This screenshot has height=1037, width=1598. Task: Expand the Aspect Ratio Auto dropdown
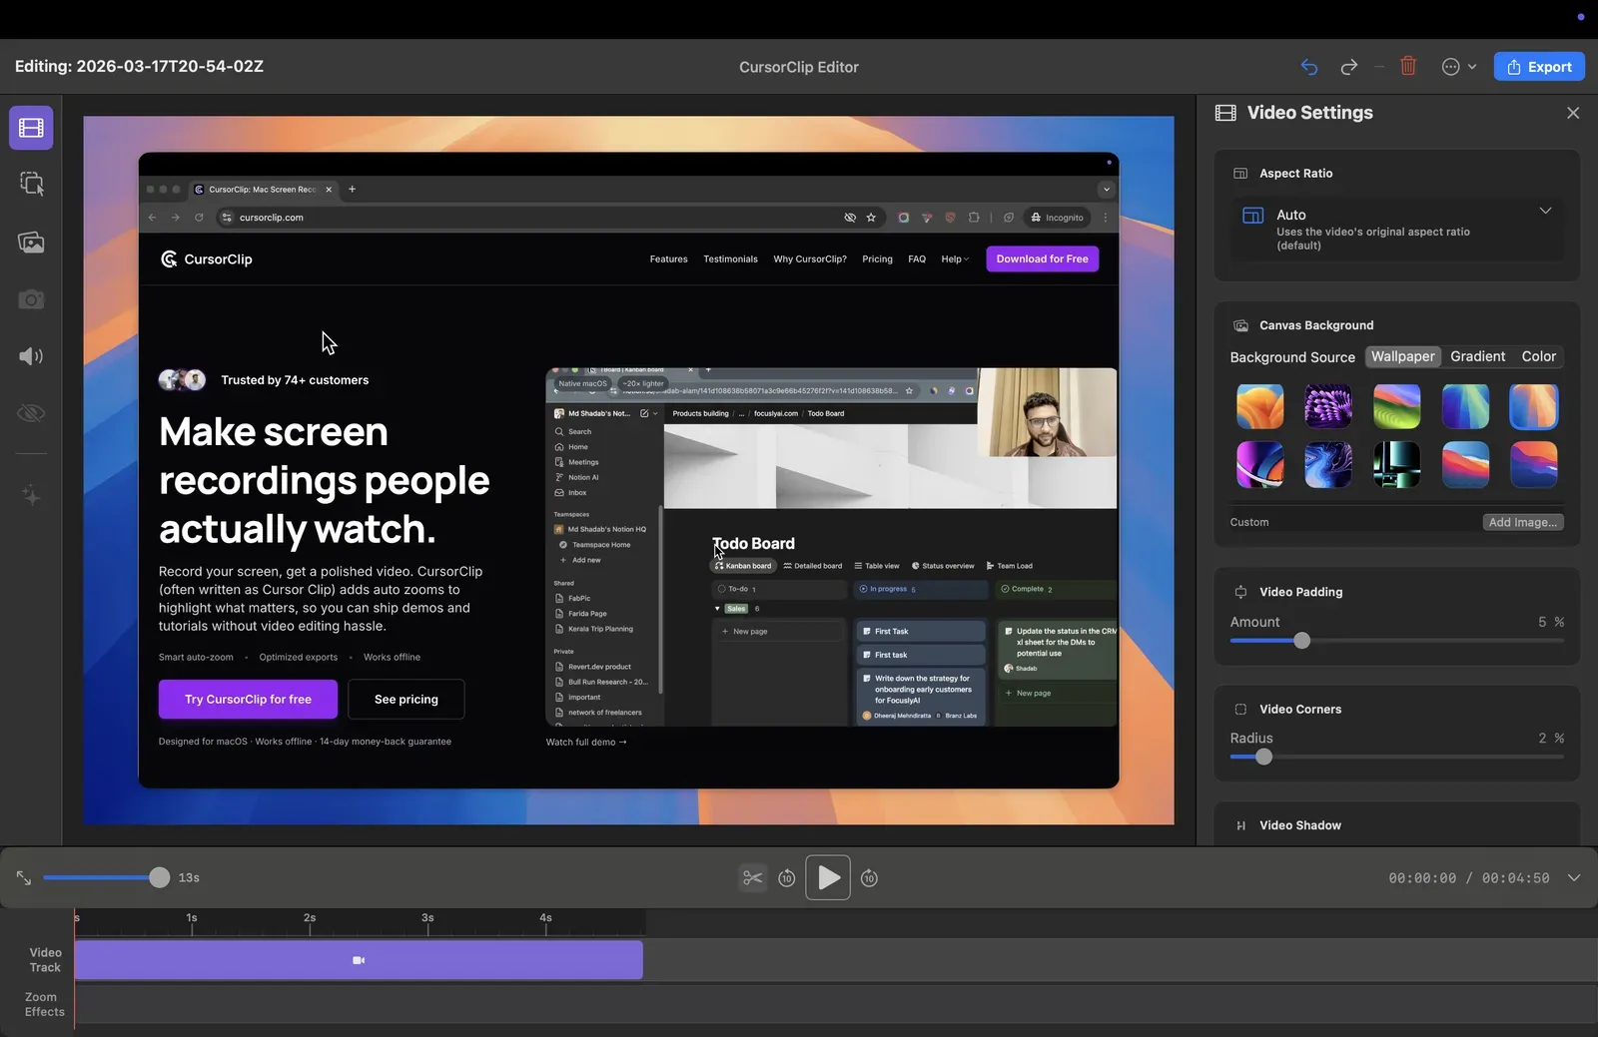[1397, 229]
